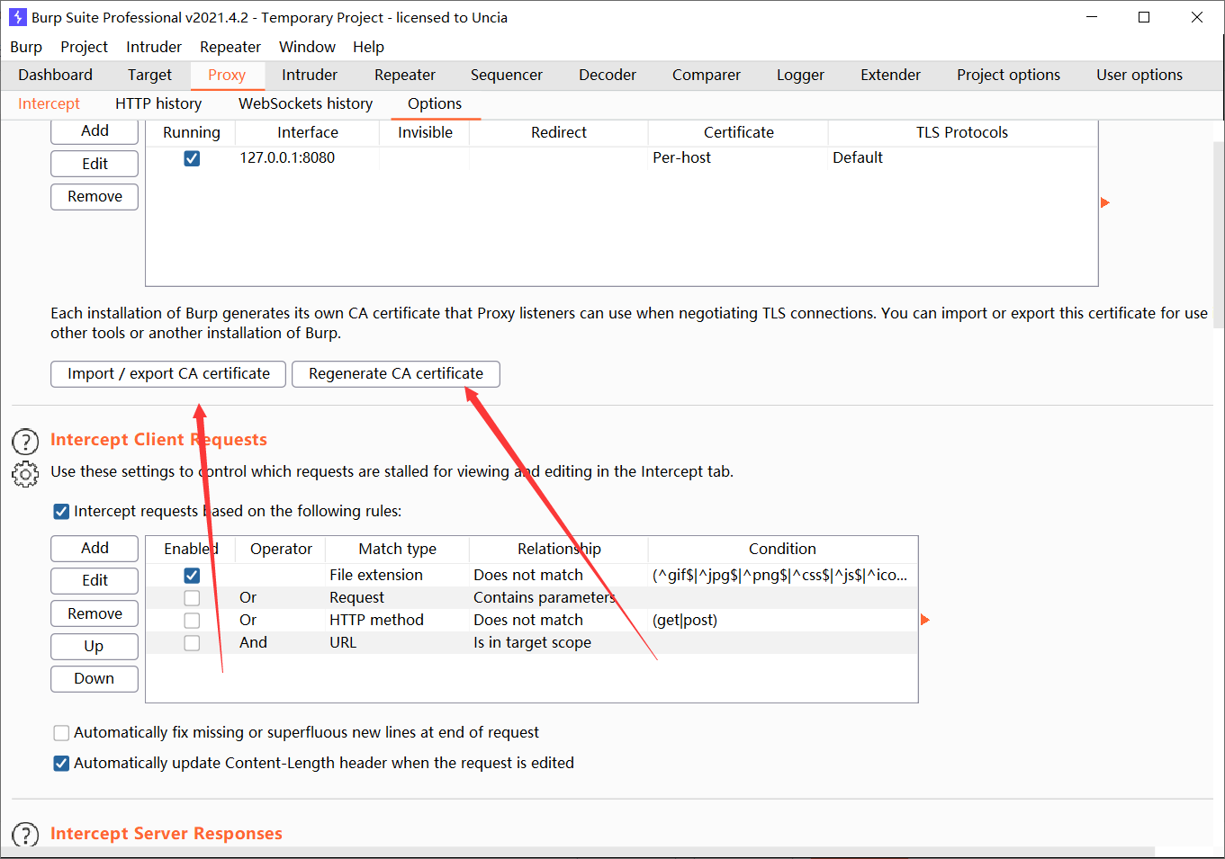This screenshot has height=859, width=1225.
Task: Enable the URL in target scope rule
Action: click(192, 642)
